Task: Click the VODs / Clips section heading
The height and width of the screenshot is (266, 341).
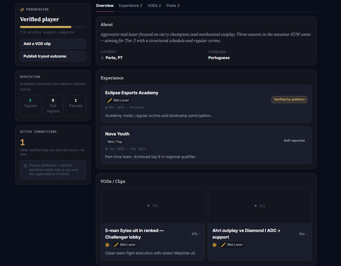Action: (x=113, y=181)
